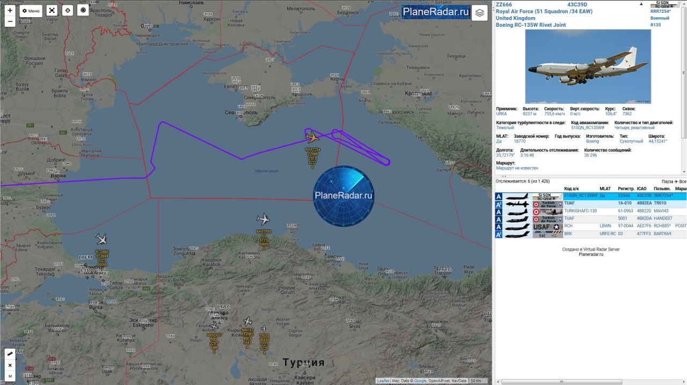Sort list by MLAT column header
687x385 pixels.
(605, 188)
